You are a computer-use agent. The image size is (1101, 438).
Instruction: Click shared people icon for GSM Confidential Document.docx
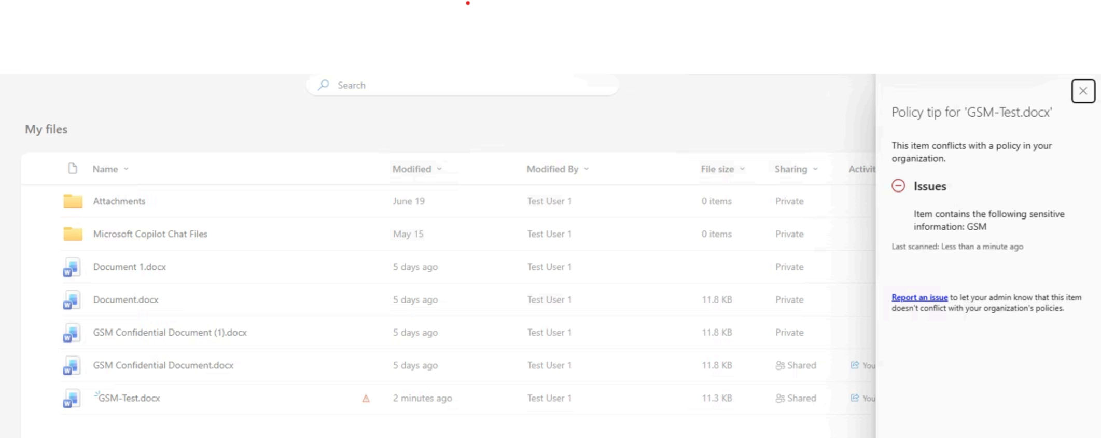tap(780, 365)
